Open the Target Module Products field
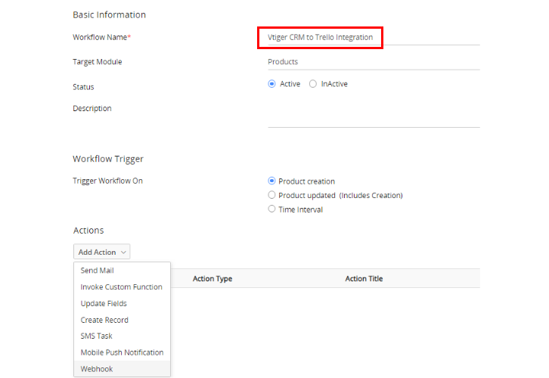 (374, 62)
